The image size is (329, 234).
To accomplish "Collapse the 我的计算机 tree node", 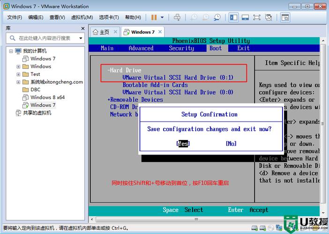I will tap(11, 51).
